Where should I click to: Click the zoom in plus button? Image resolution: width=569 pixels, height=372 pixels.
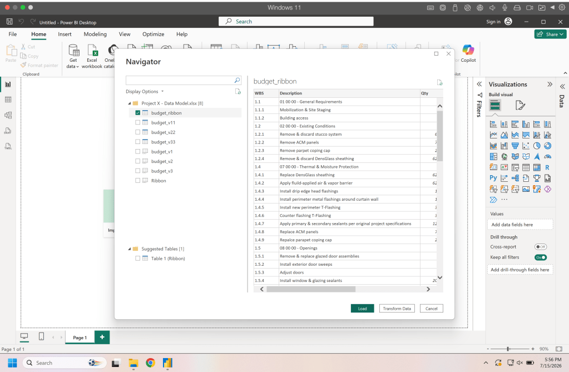point(533,349)
